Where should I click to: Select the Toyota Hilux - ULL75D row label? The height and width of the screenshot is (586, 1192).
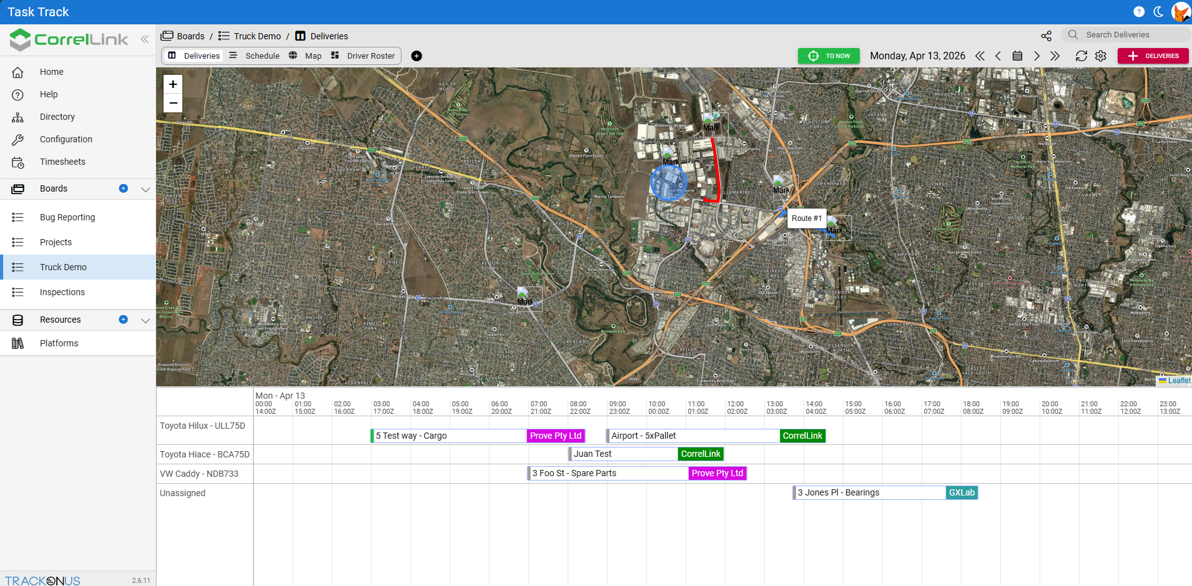[202, 426]
